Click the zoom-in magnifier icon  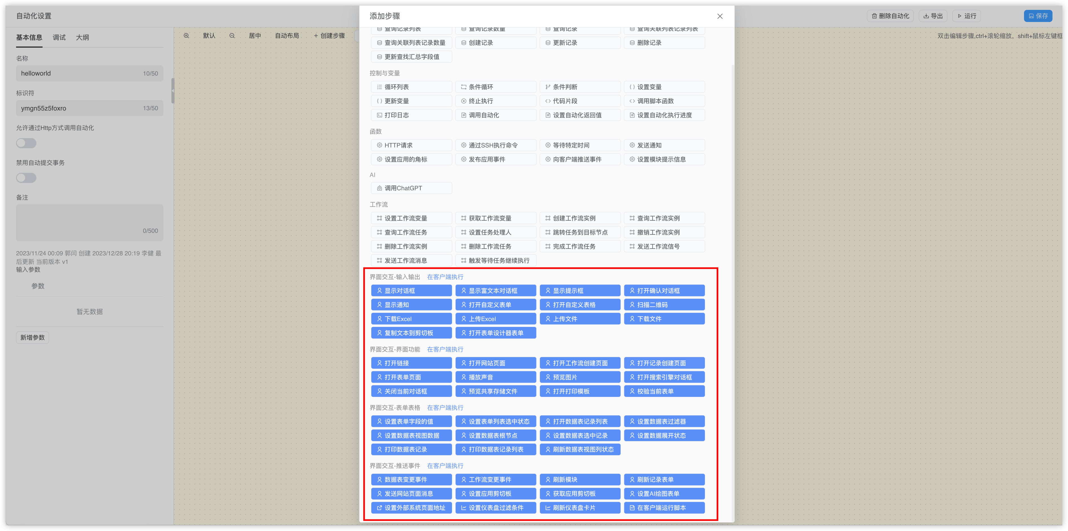coord(187,36)
